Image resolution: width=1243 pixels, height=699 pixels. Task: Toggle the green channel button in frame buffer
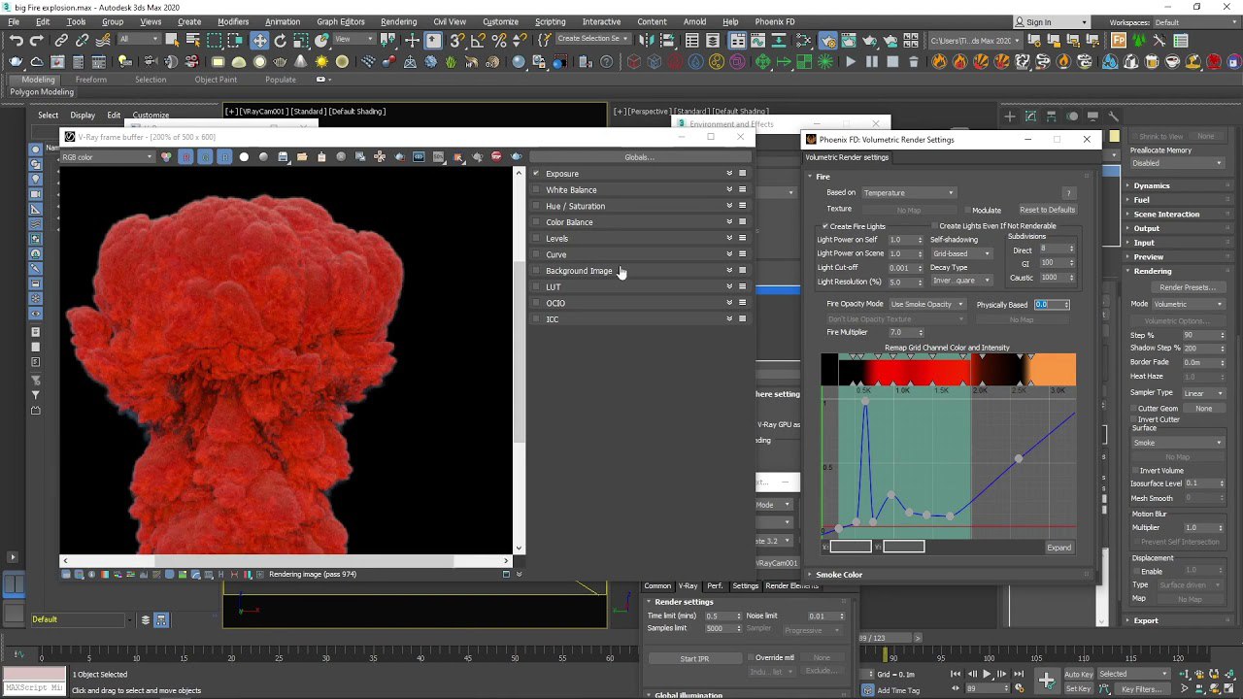coord(205,156)
